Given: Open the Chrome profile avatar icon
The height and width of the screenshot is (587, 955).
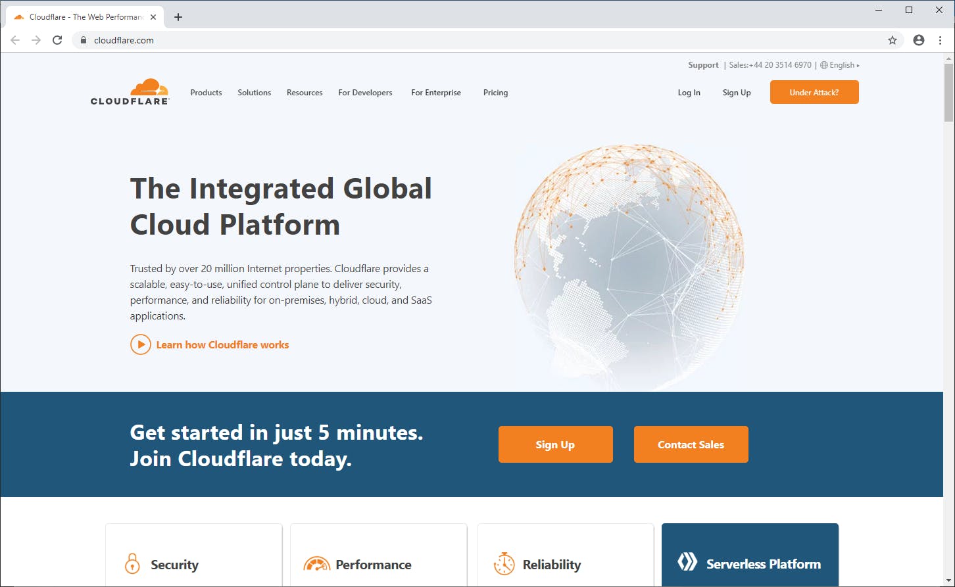Looking at the screenshot, I should [x=919, y=40].
